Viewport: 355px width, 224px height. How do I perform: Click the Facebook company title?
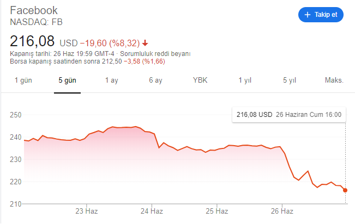coord(34,11)
